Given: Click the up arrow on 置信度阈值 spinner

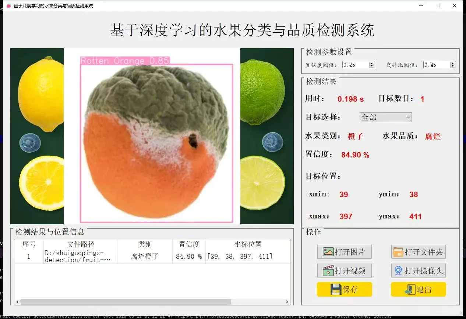Looking at the screenshot, I should tap(371, 63).
